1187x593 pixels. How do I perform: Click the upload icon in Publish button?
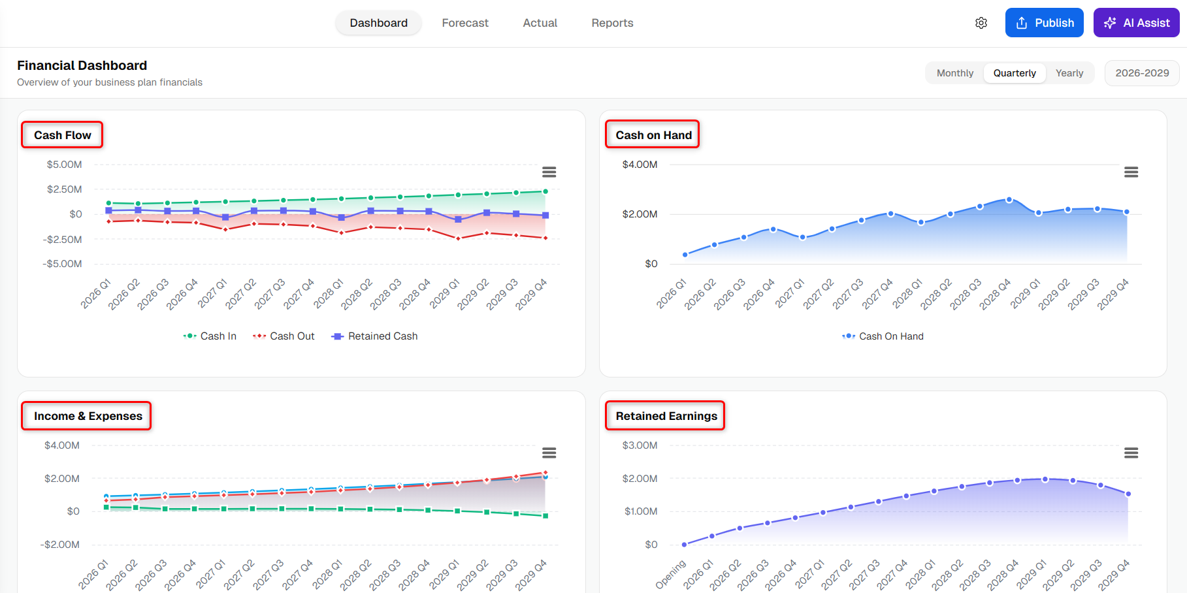(1022, 23)
